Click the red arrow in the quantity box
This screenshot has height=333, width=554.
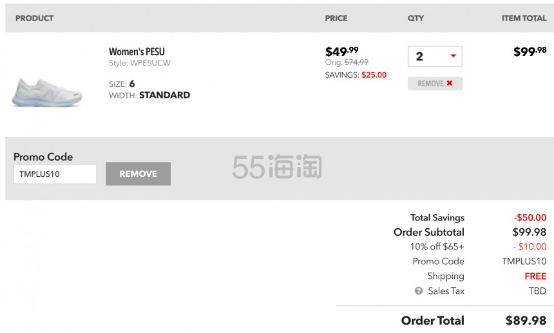point(453,56)
